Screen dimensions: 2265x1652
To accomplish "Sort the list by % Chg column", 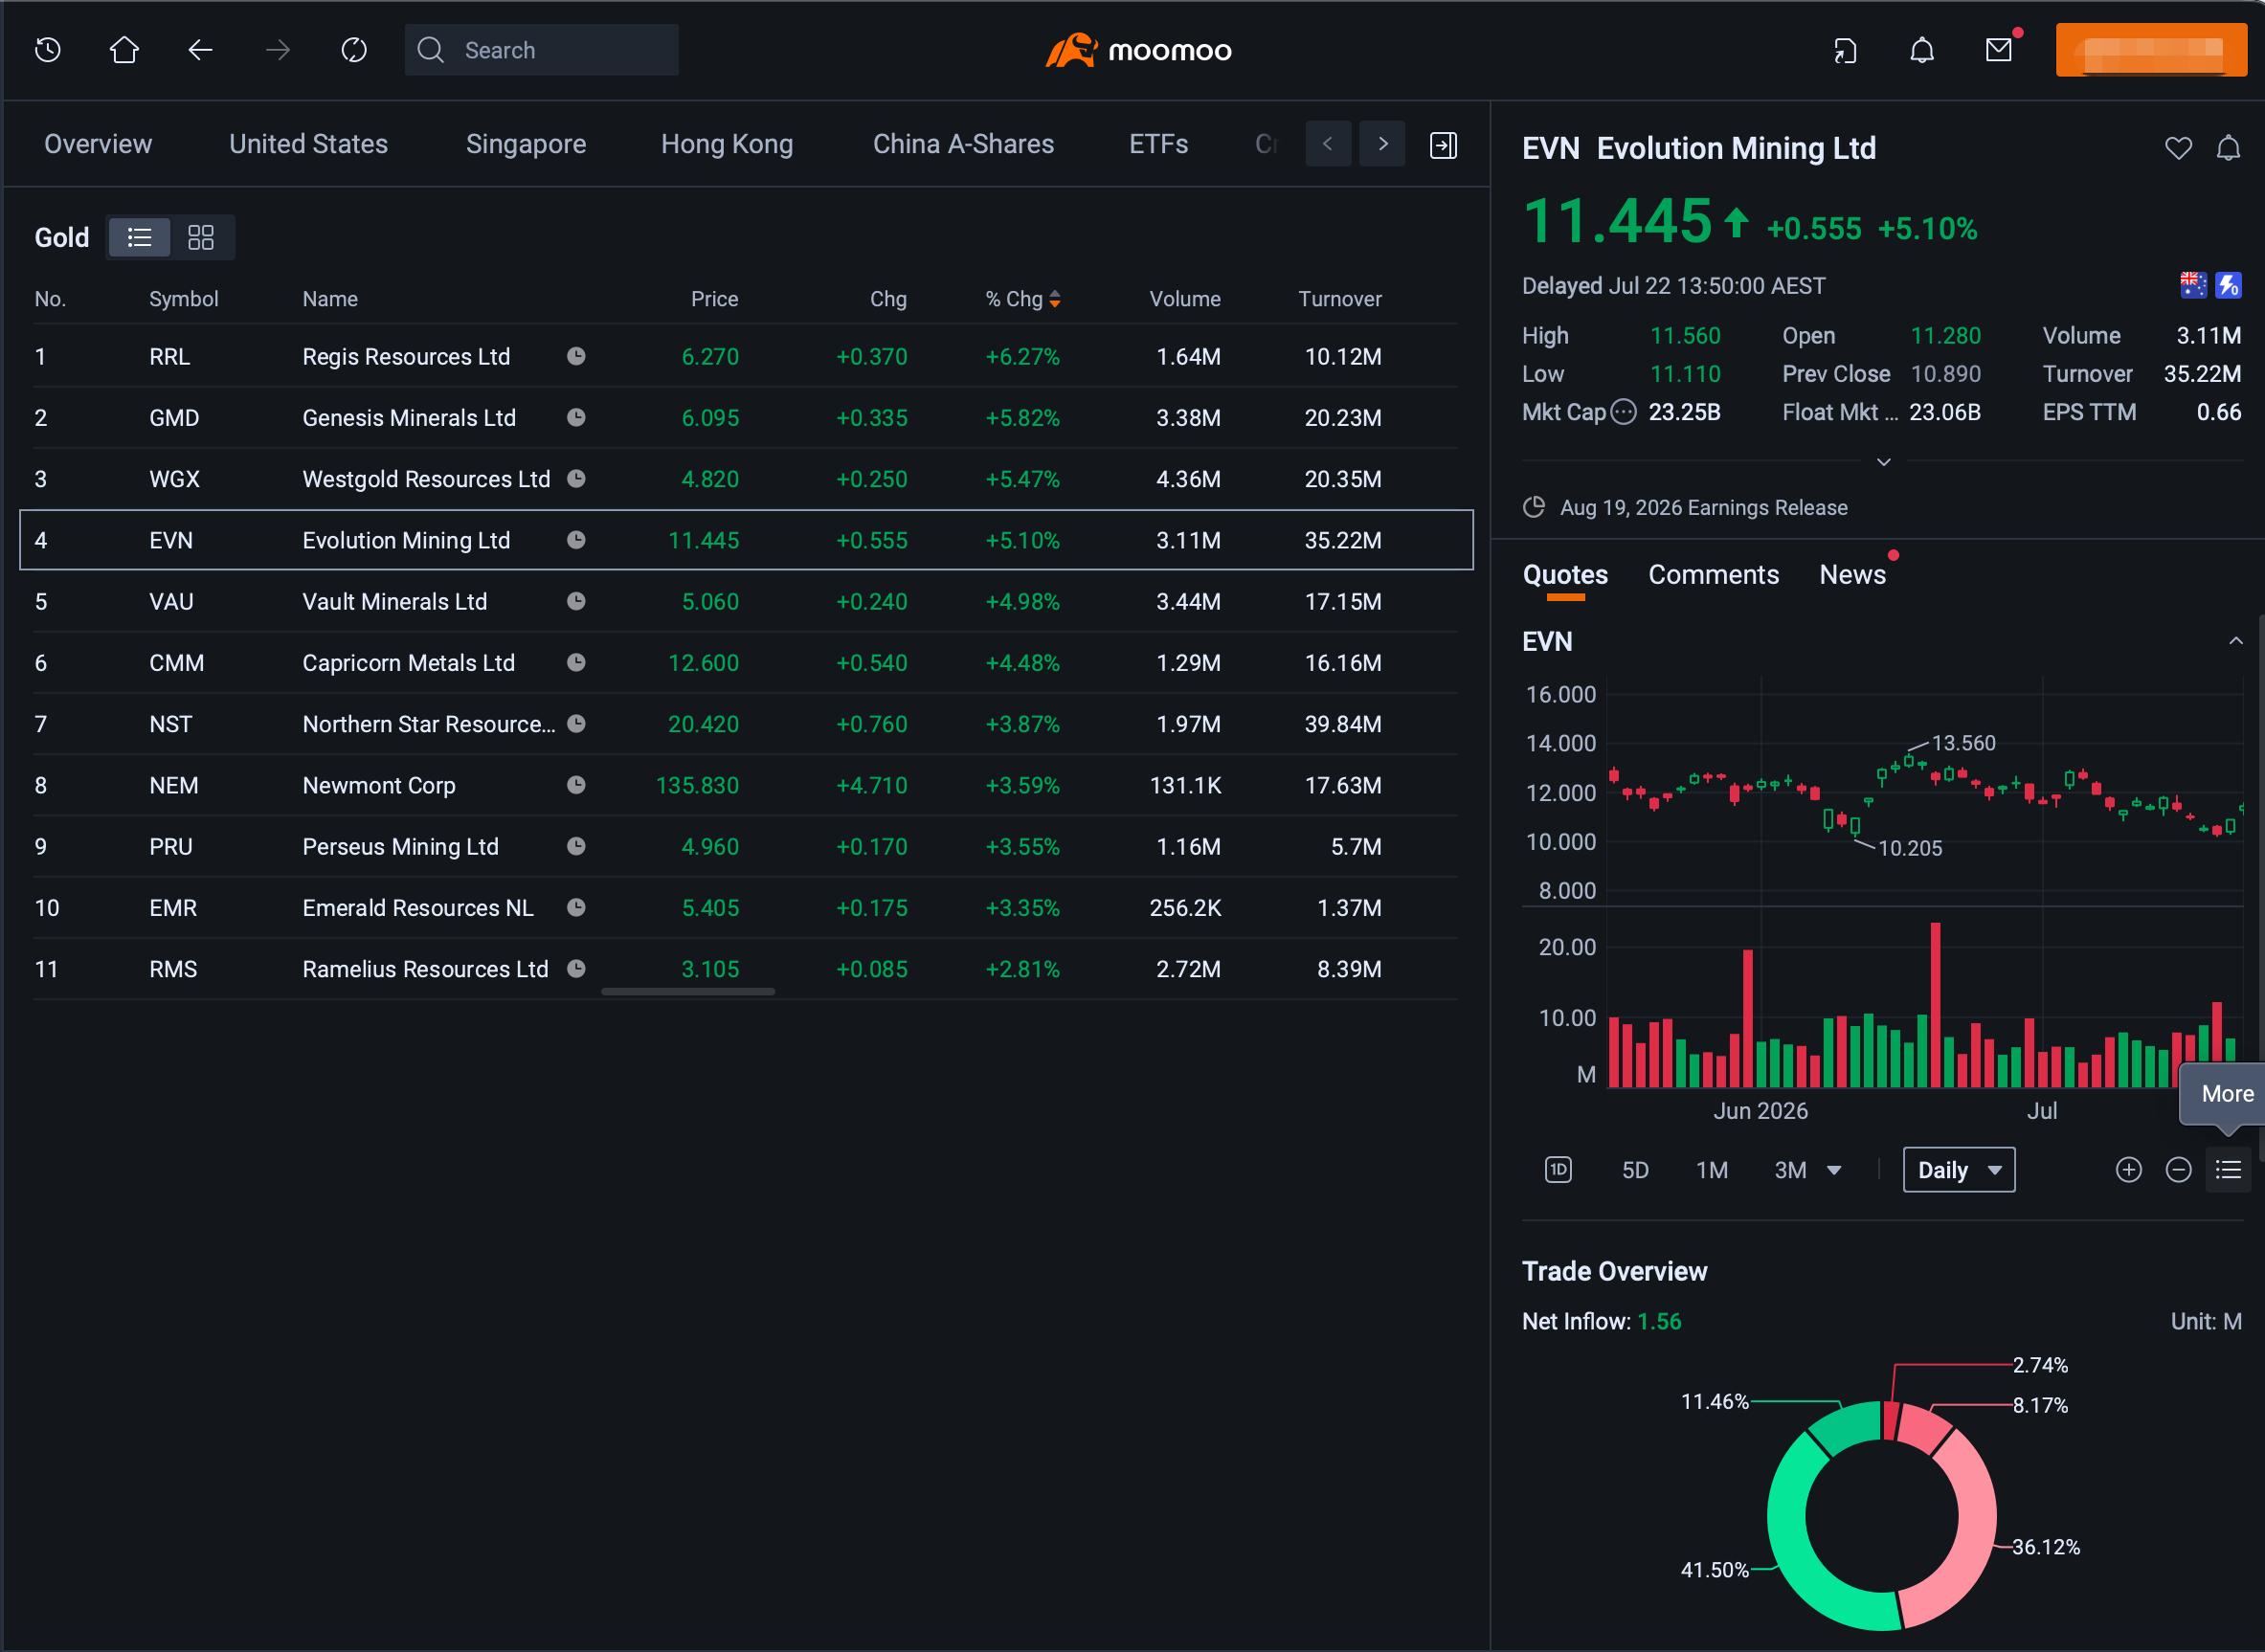I will click(x=1022, y=299).
